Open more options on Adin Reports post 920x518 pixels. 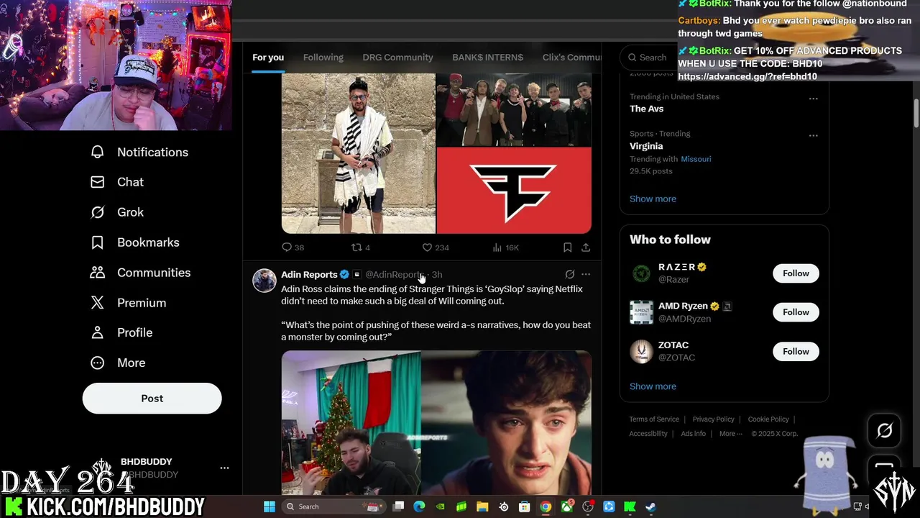point(586,274)
